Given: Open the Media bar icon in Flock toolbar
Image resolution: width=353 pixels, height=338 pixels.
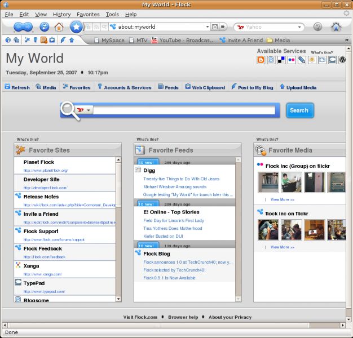Looking at the screenshot, I should (16, 40).
